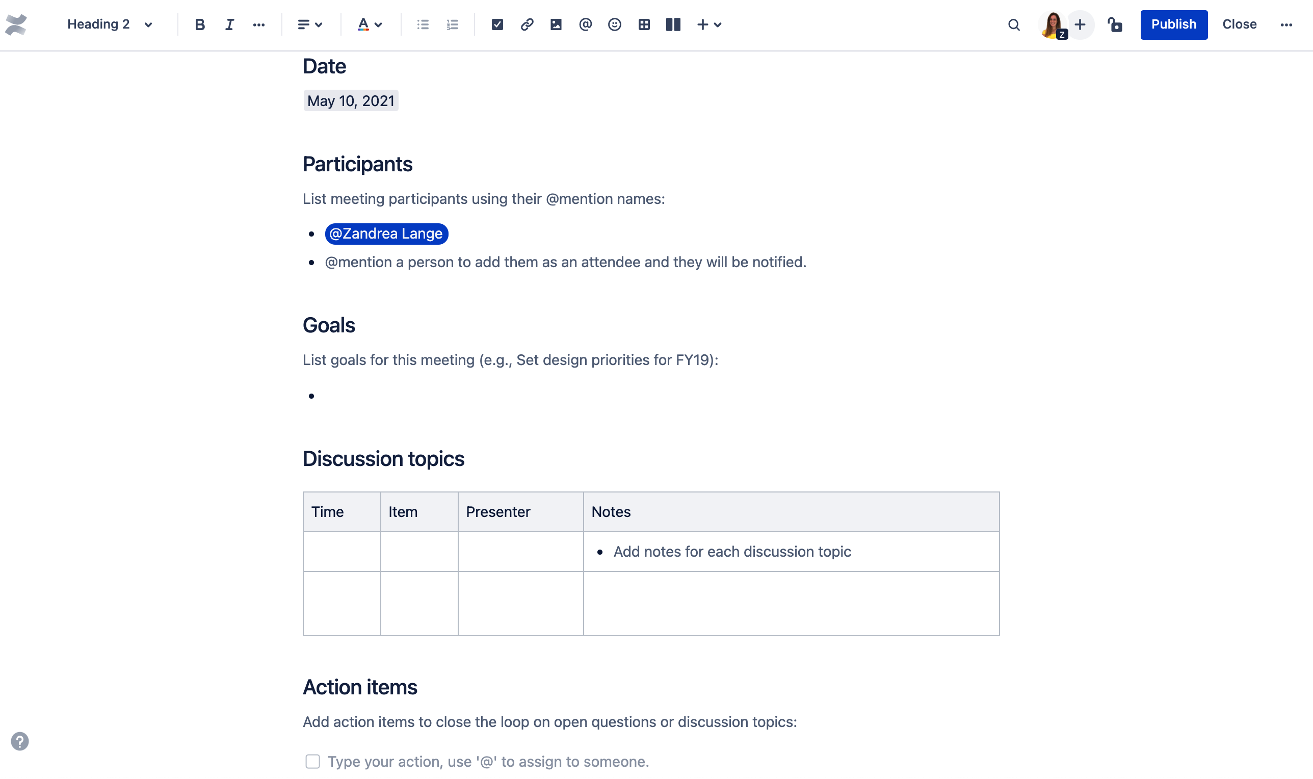The image size is (1313, 779).
Task: Open the search panel
Action: coord(1014,24)
